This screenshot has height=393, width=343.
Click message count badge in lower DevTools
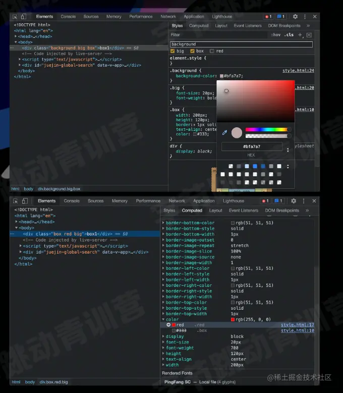pyautogui.click(x=278, y=201)
